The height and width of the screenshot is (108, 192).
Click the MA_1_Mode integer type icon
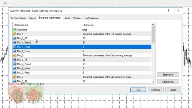pyautogui.click(x=15, y=47)
